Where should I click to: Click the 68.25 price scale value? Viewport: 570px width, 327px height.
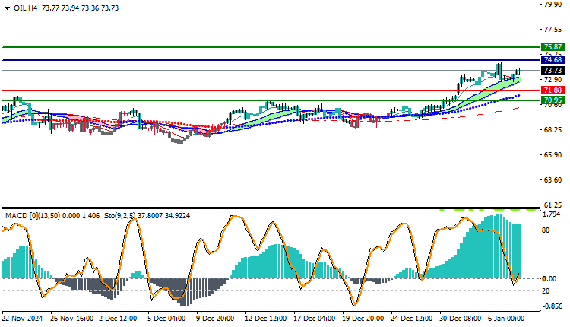pos(553,130)
